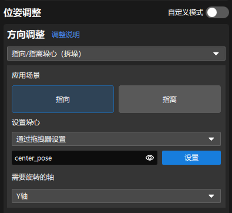The width and height of the screenshot is (232, 213).
Task: Select the 指向 scenario option
Action: click(63, 99)
